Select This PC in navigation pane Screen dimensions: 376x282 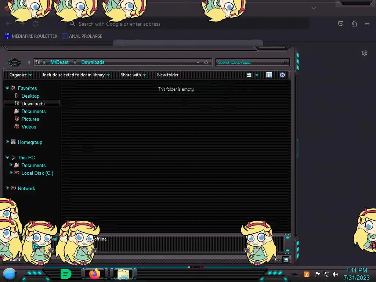26,158
